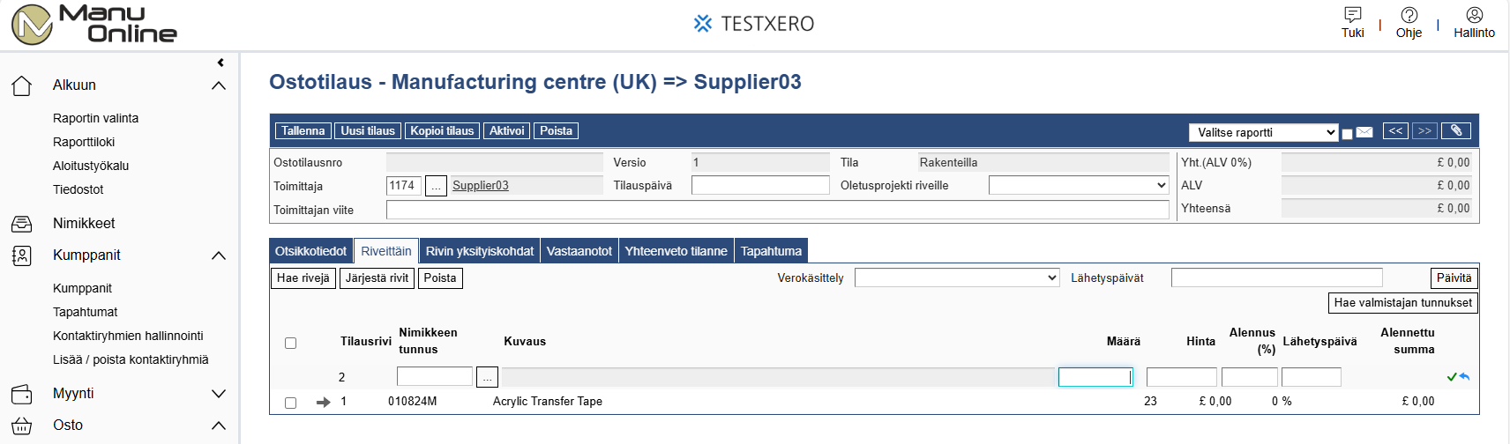Go to previous order with << button

click(1395, 131)
